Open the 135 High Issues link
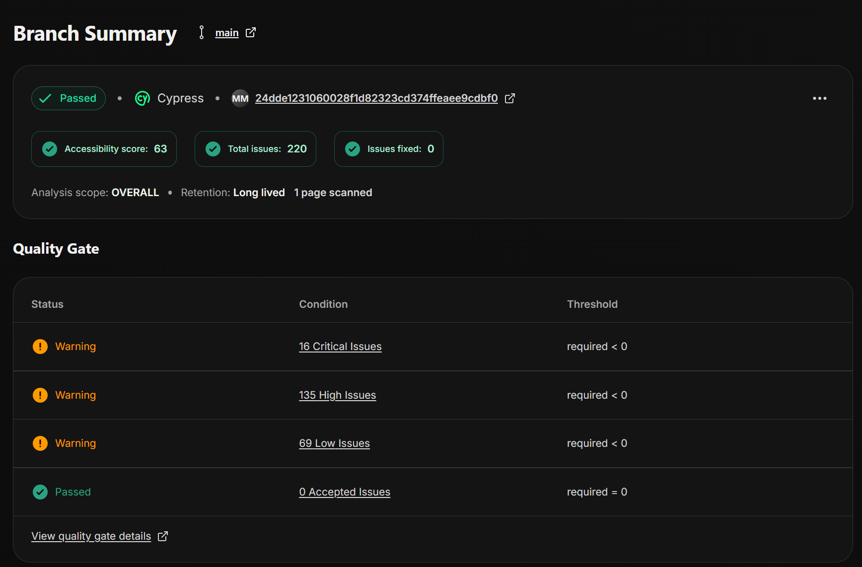 (x=337, y=395)
